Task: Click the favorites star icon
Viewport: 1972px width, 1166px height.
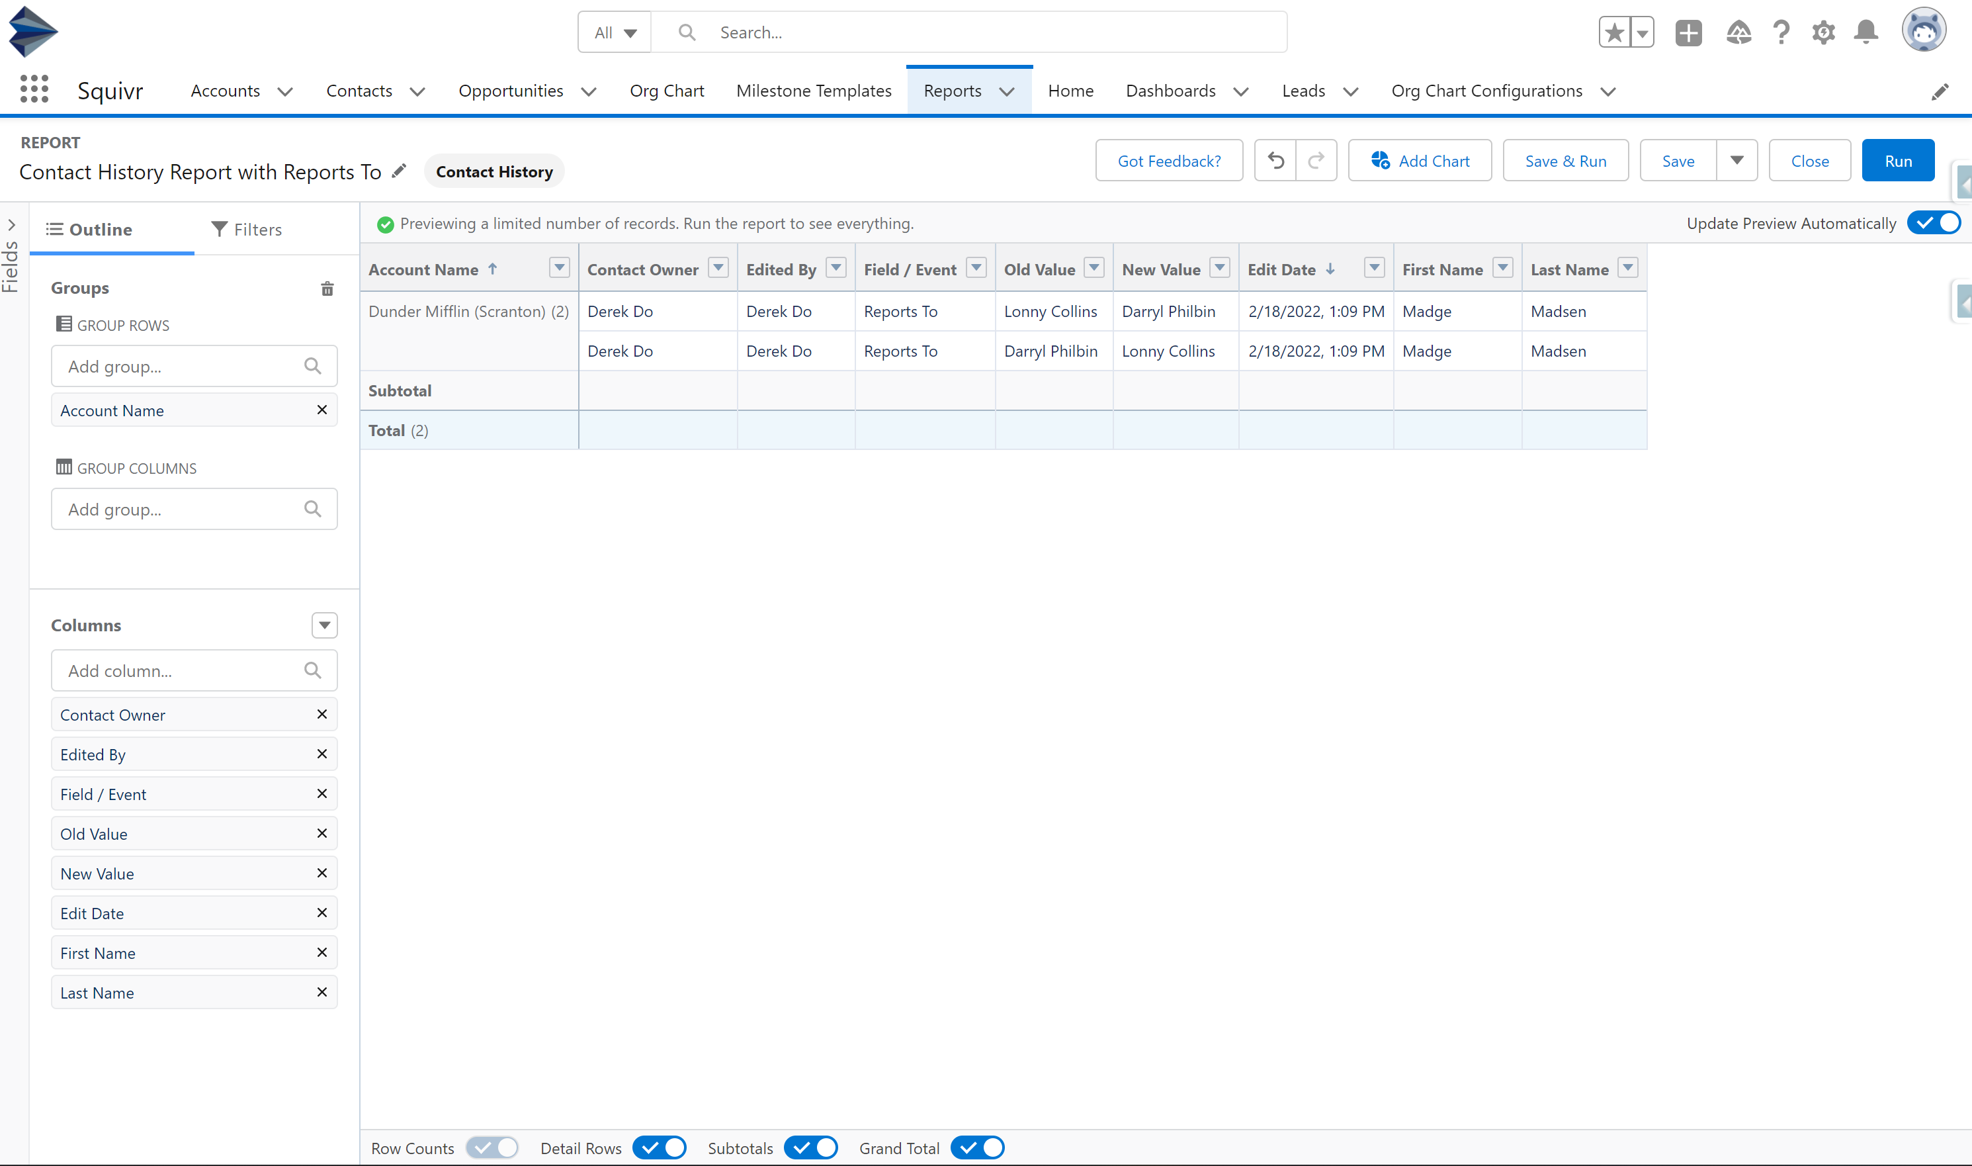Action: (1614, 33)
